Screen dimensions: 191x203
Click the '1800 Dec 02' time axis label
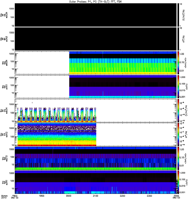point(15,197)
